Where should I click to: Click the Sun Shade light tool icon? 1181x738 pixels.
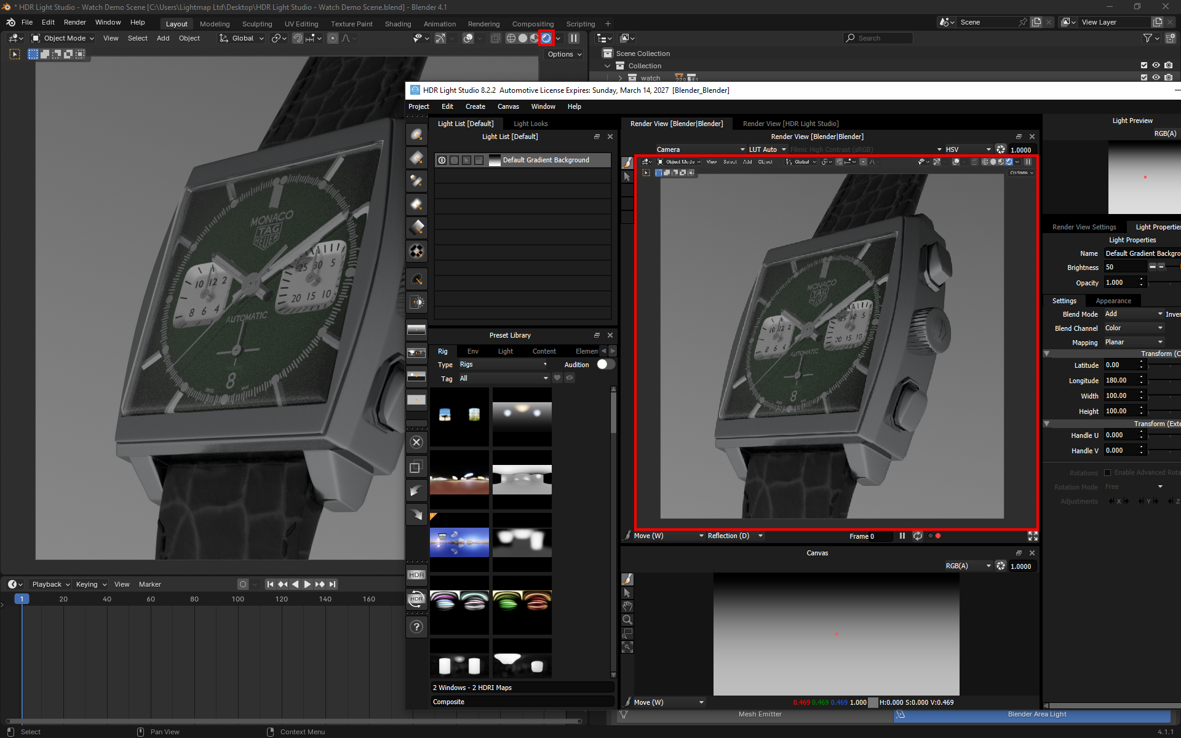(x=416, y=302)
